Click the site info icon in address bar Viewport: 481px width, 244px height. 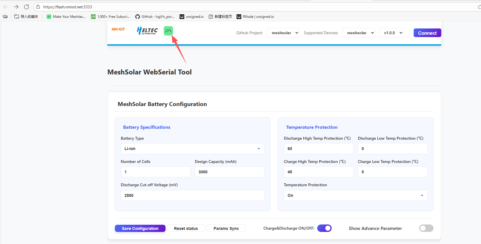pos(38,7)
